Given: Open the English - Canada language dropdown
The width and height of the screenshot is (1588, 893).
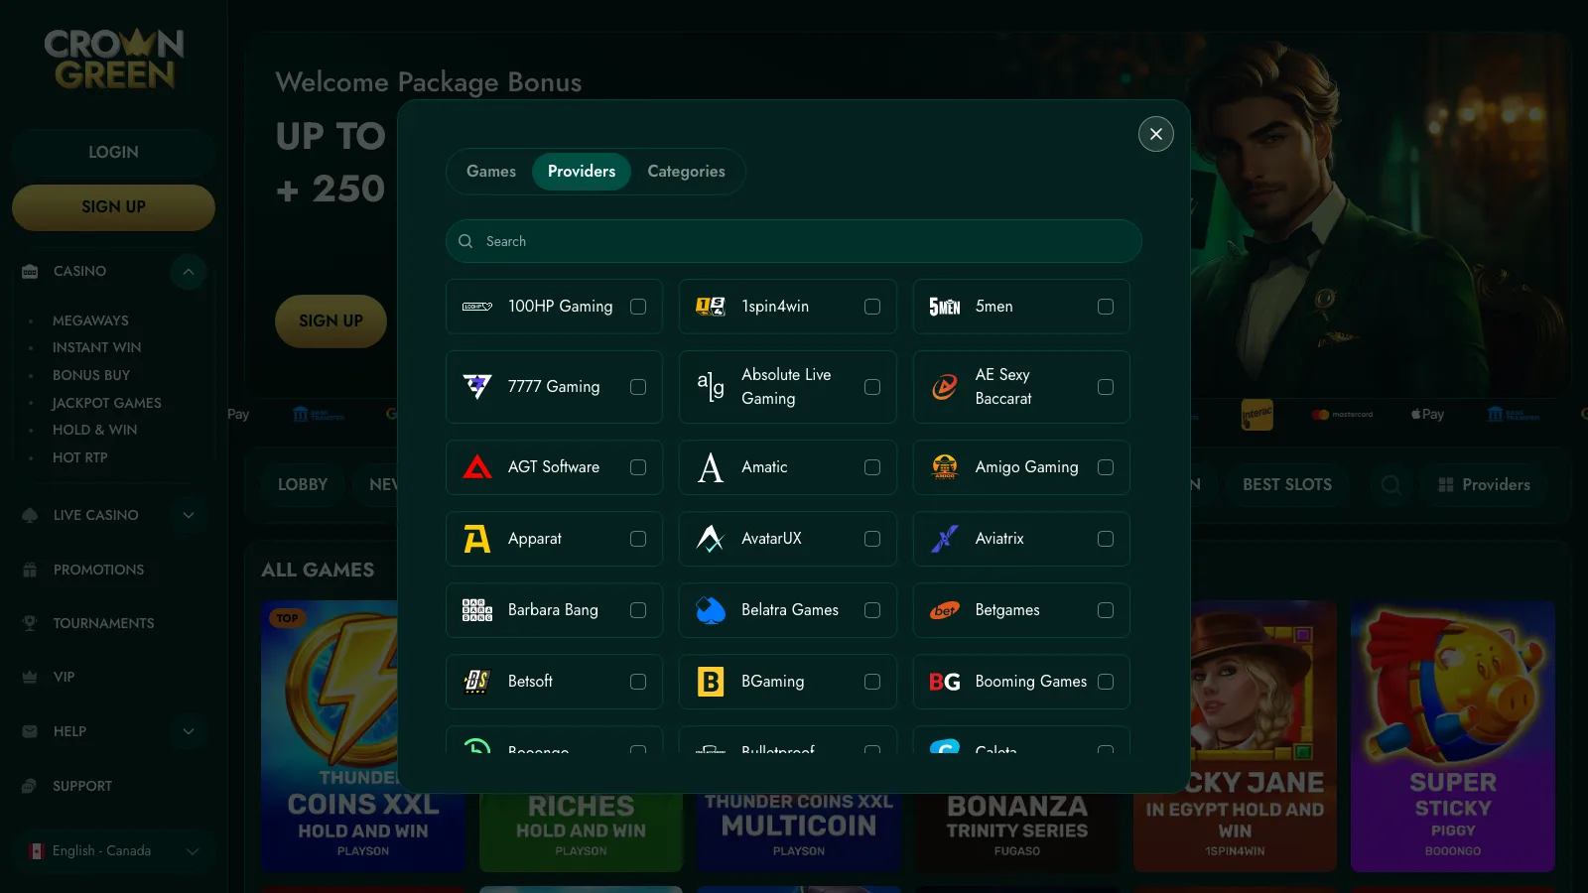Looking at the screenshot, I should pos(114,851).
